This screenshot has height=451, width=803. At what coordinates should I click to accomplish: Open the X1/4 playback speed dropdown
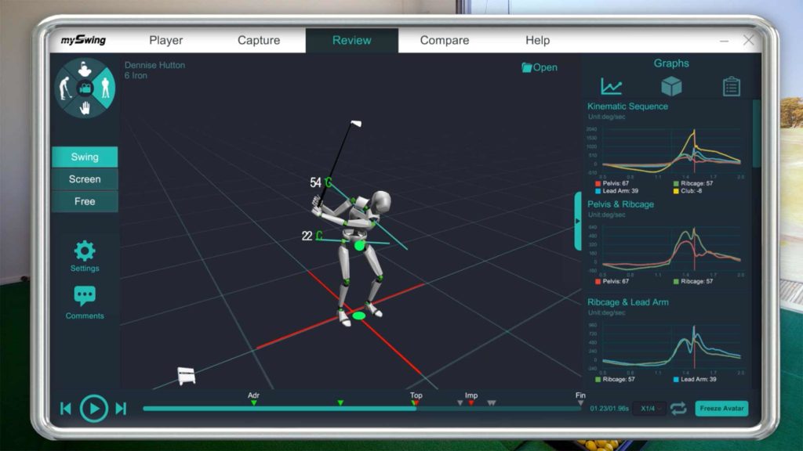coord(650,408)
